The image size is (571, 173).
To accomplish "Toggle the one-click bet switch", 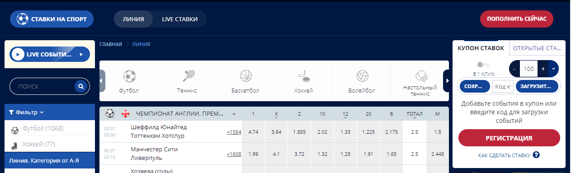I will coord(483,65).
